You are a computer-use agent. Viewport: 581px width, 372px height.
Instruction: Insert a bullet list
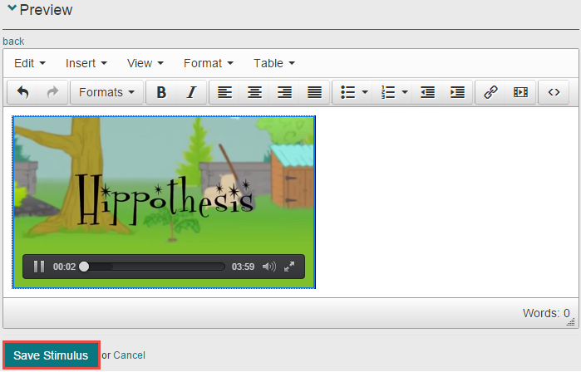pyautogui.click(x=347, y=92)
